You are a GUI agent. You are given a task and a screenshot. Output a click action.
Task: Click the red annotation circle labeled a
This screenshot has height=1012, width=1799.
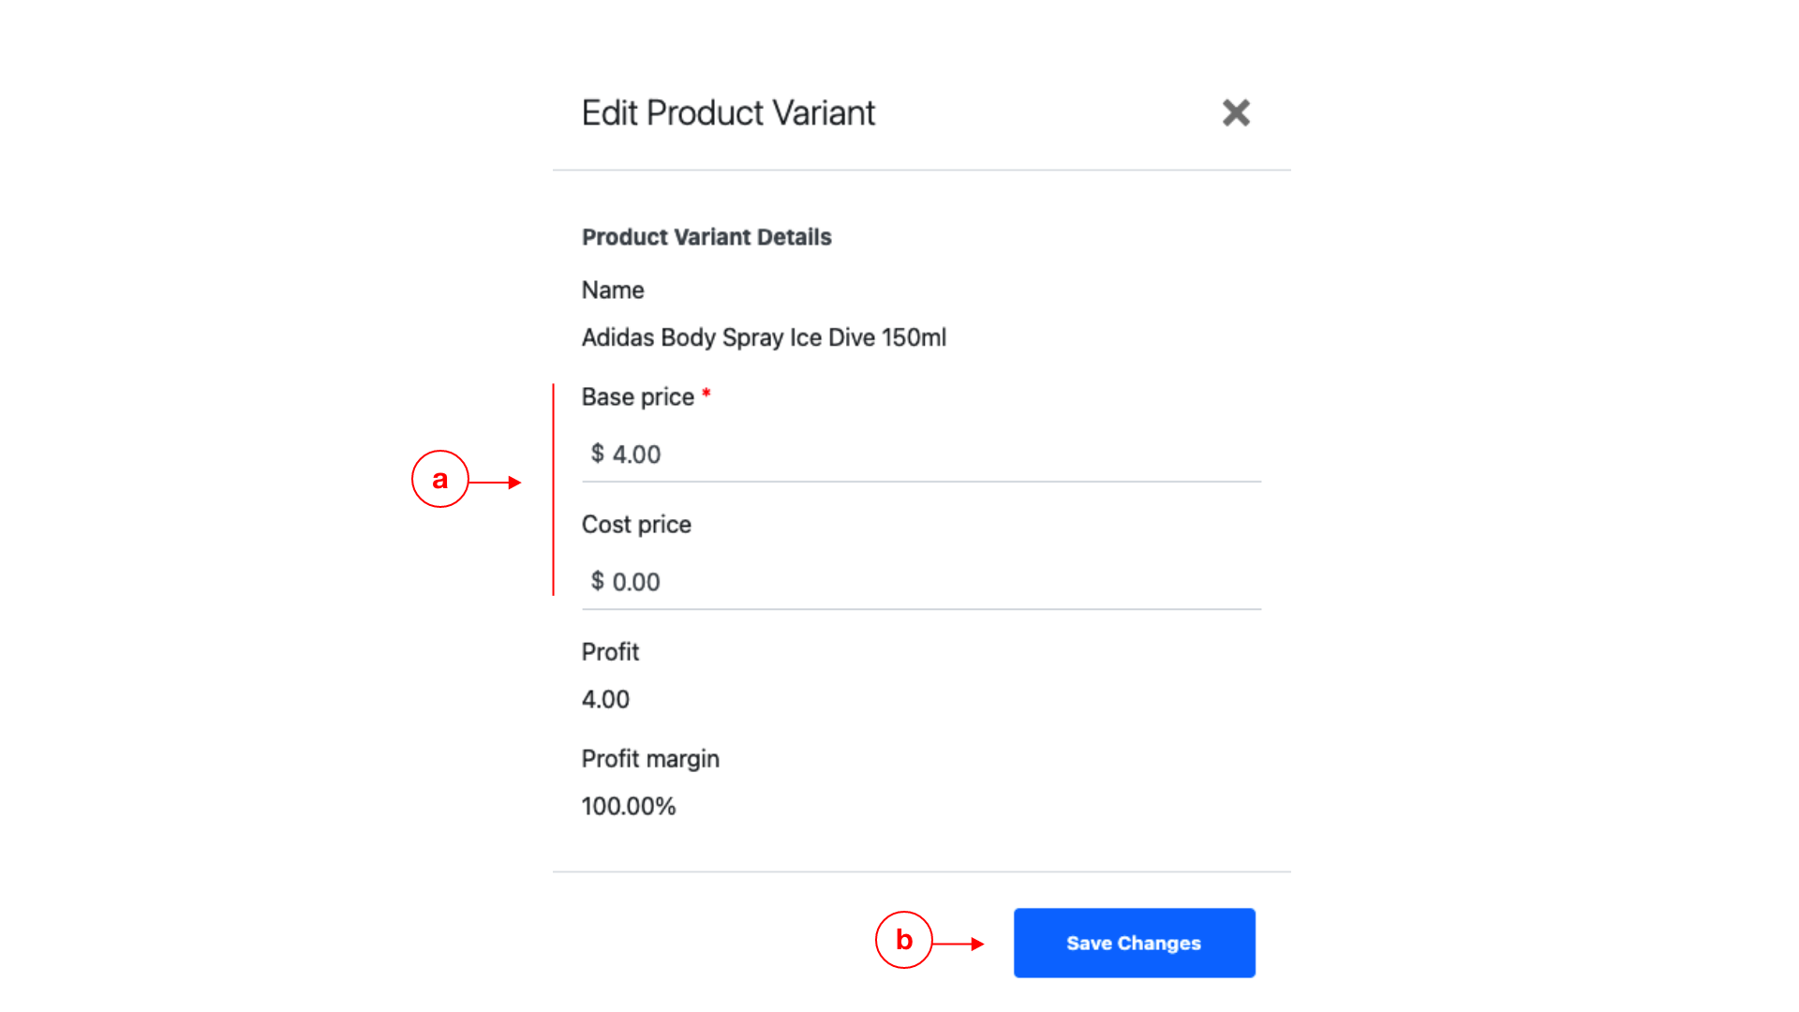tap(439, 479)
